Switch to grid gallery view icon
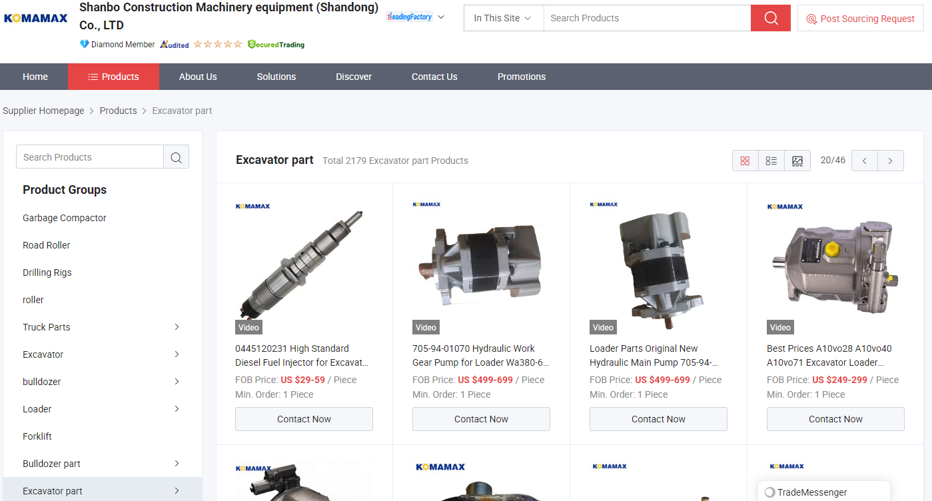This screenshot has height=501, width=932. coord(745,161)
